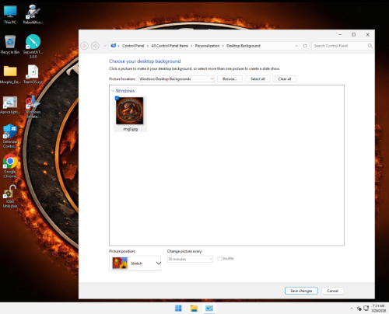The image size is (389, 314).
Task: Select the IObit Unlocker desktop icon
Action: click(10, 196)
